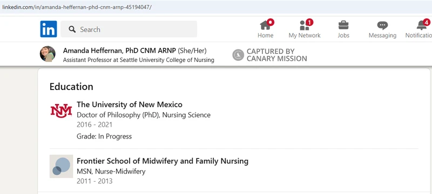Viewport: 432px width, 194px height.
Task: Click the profile photo thumbnail in header
Action: (48, 54)
